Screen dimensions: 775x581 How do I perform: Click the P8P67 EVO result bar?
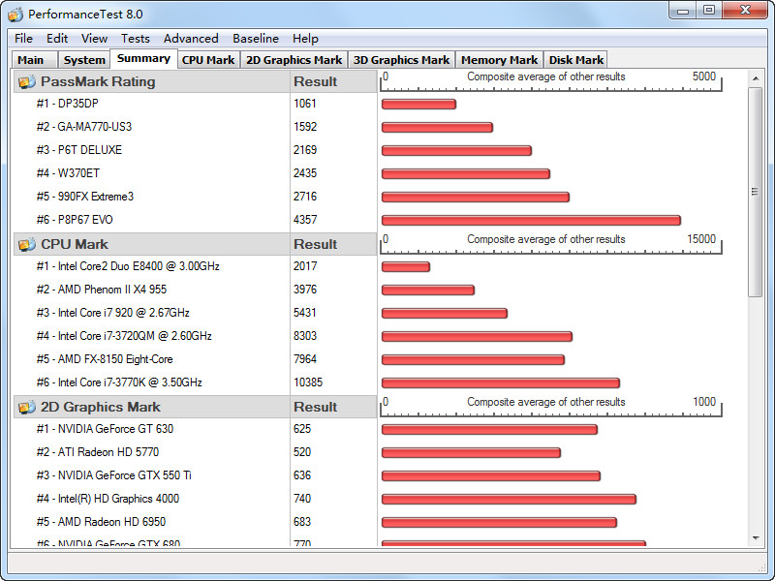coord(531,221)
